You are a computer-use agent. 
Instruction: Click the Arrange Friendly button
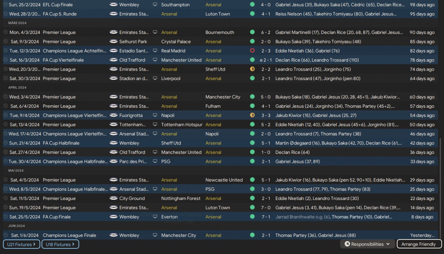tap(419, 244)
